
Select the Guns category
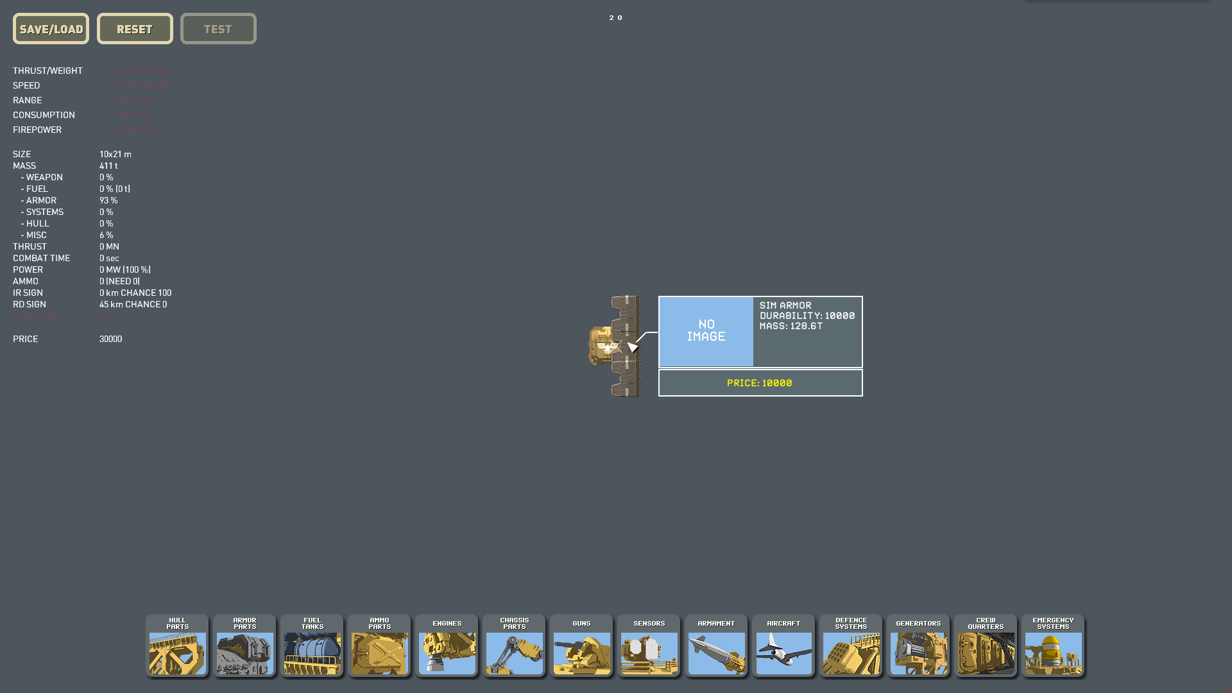pyautogui.click(x=581, y=646)
